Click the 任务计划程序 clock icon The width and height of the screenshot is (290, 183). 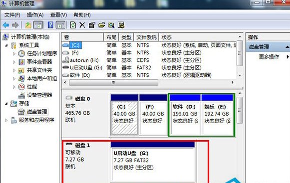pos(21,54)
